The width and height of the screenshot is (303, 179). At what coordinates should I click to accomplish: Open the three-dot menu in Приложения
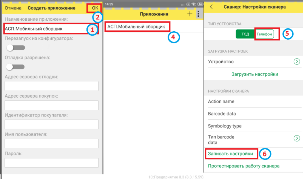pyautogui.click(x=199, y=14)
